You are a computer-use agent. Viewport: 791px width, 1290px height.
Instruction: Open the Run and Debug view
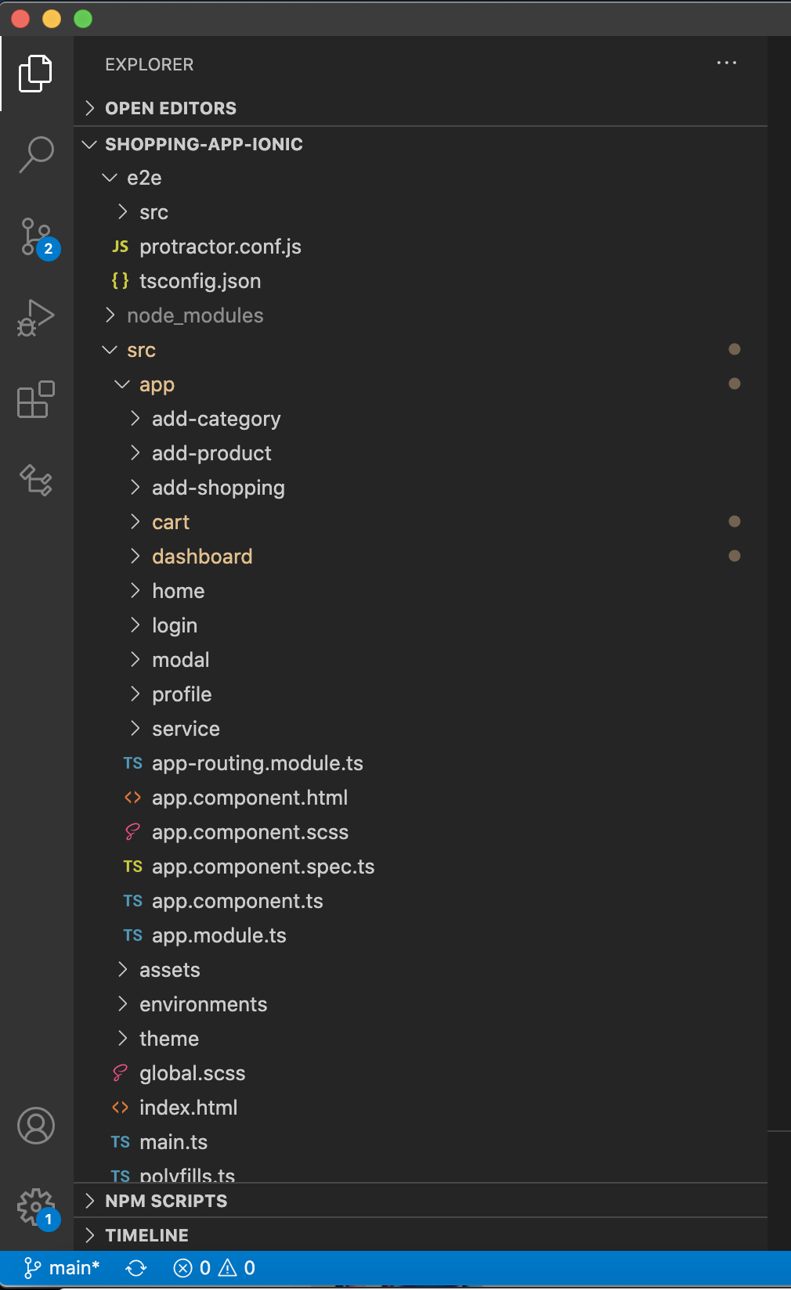click(x=36, y=318)
